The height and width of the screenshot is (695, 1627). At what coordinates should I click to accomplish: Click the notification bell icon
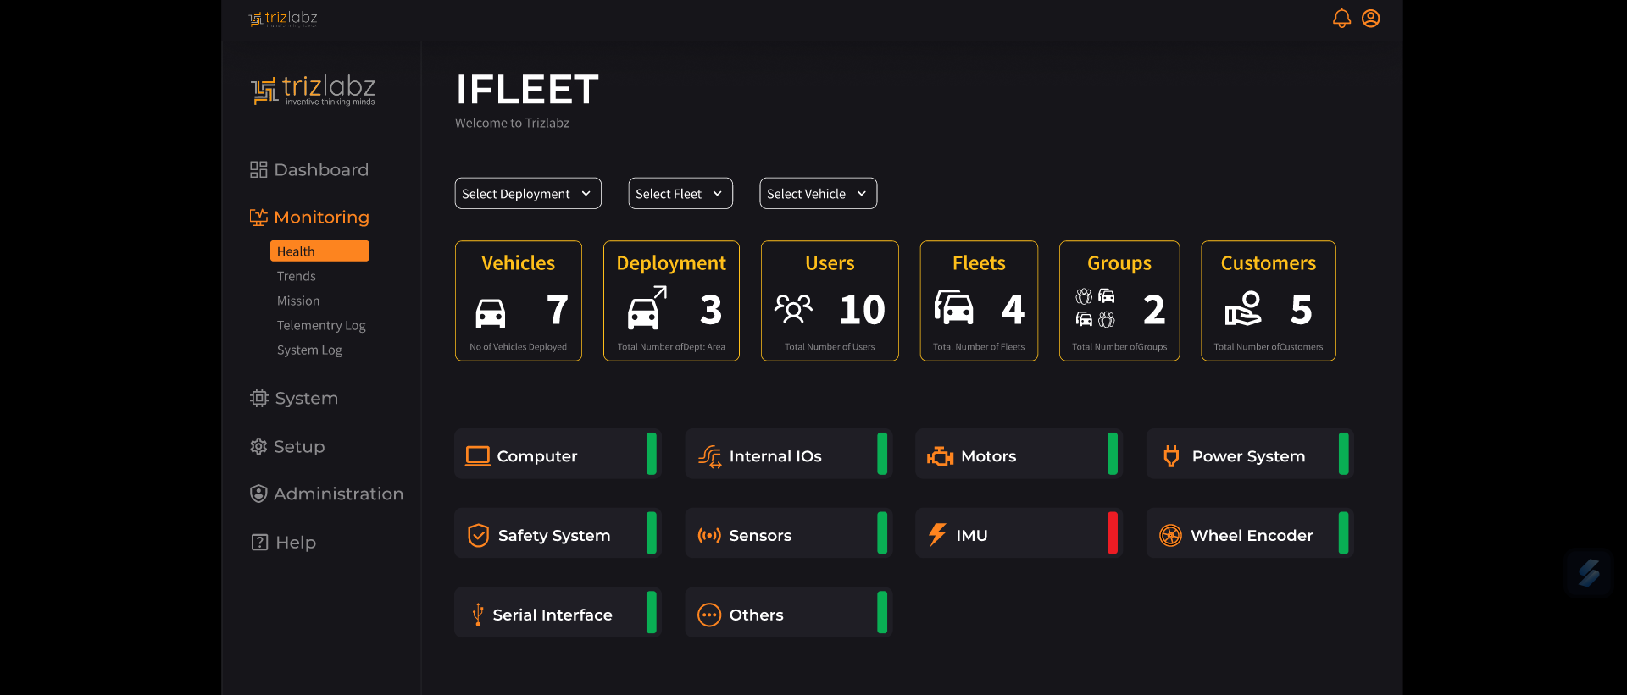click(x=1341, y=19)
